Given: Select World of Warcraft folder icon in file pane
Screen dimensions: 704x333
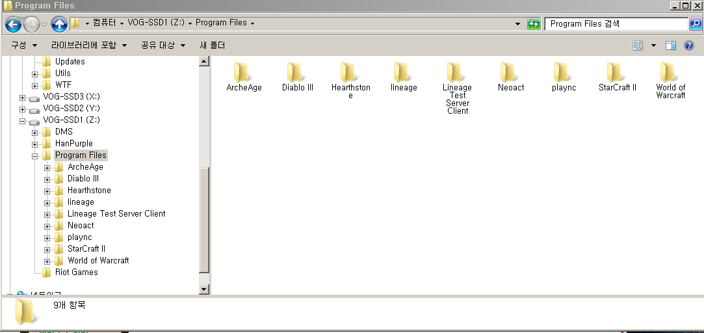Looking at the screenshot, I should coord(670,72).
